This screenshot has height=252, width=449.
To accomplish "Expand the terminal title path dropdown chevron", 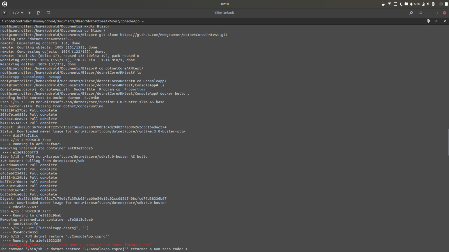I will tap(143, 21).
